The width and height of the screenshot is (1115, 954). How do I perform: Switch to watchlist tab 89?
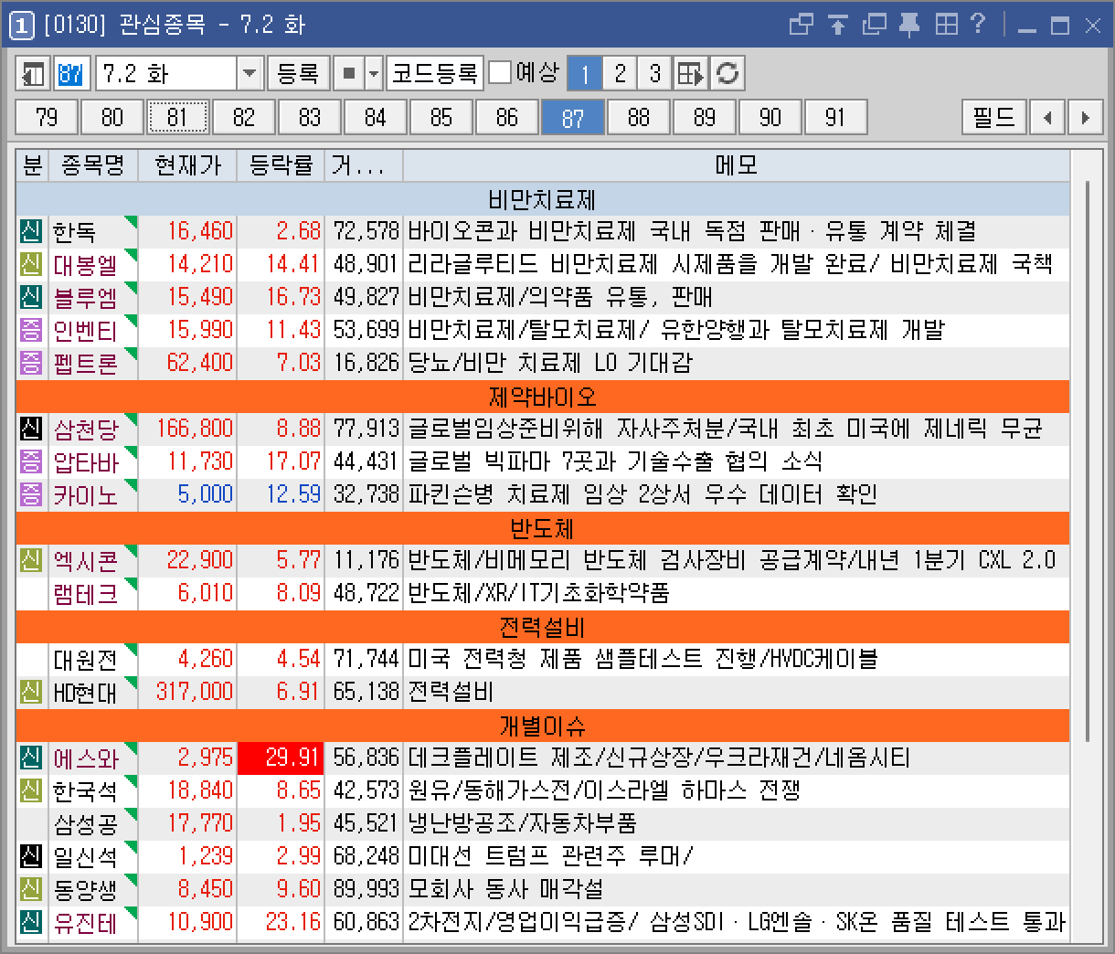click(x=705, y=117)
